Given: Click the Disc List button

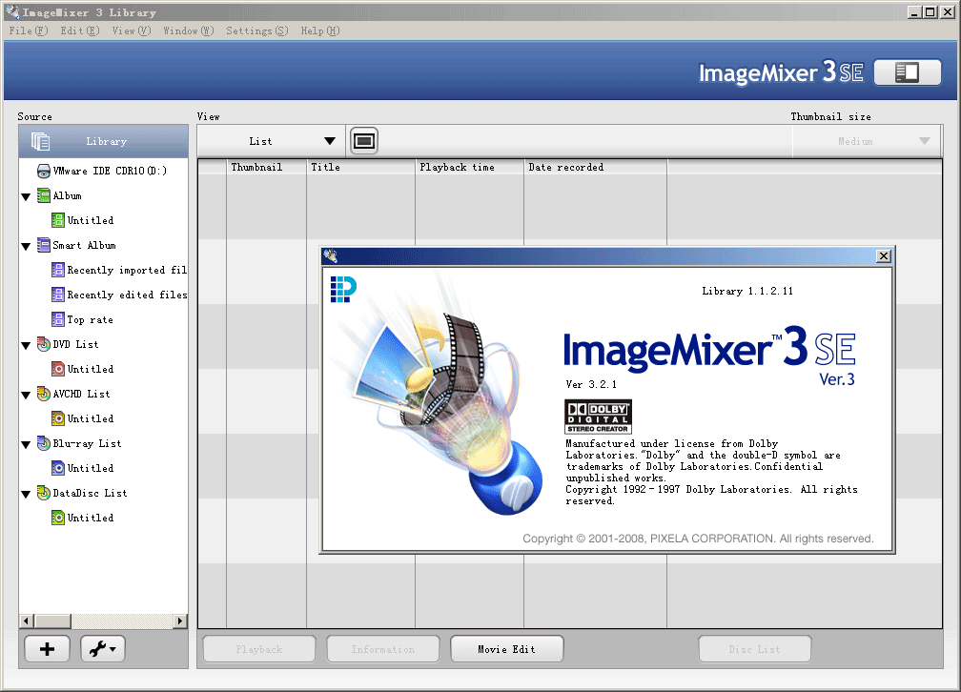Looking at the screenshot, I should click(754, 649).
